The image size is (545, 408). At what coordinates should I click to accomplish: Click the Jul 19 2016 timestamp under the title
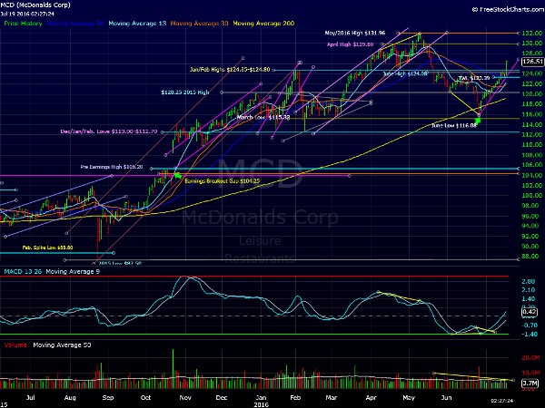click(x=27, y=14)
